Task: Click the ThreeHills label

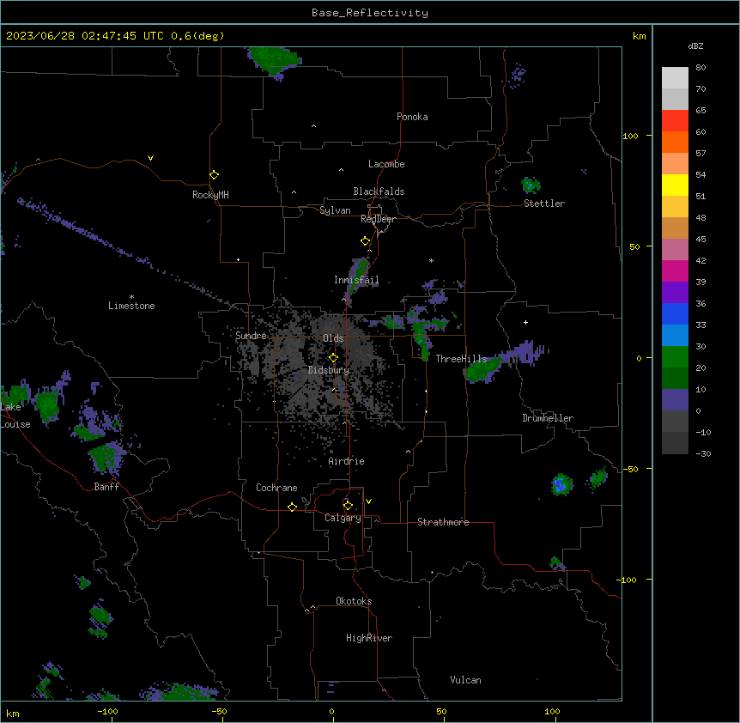Action: 461,359
